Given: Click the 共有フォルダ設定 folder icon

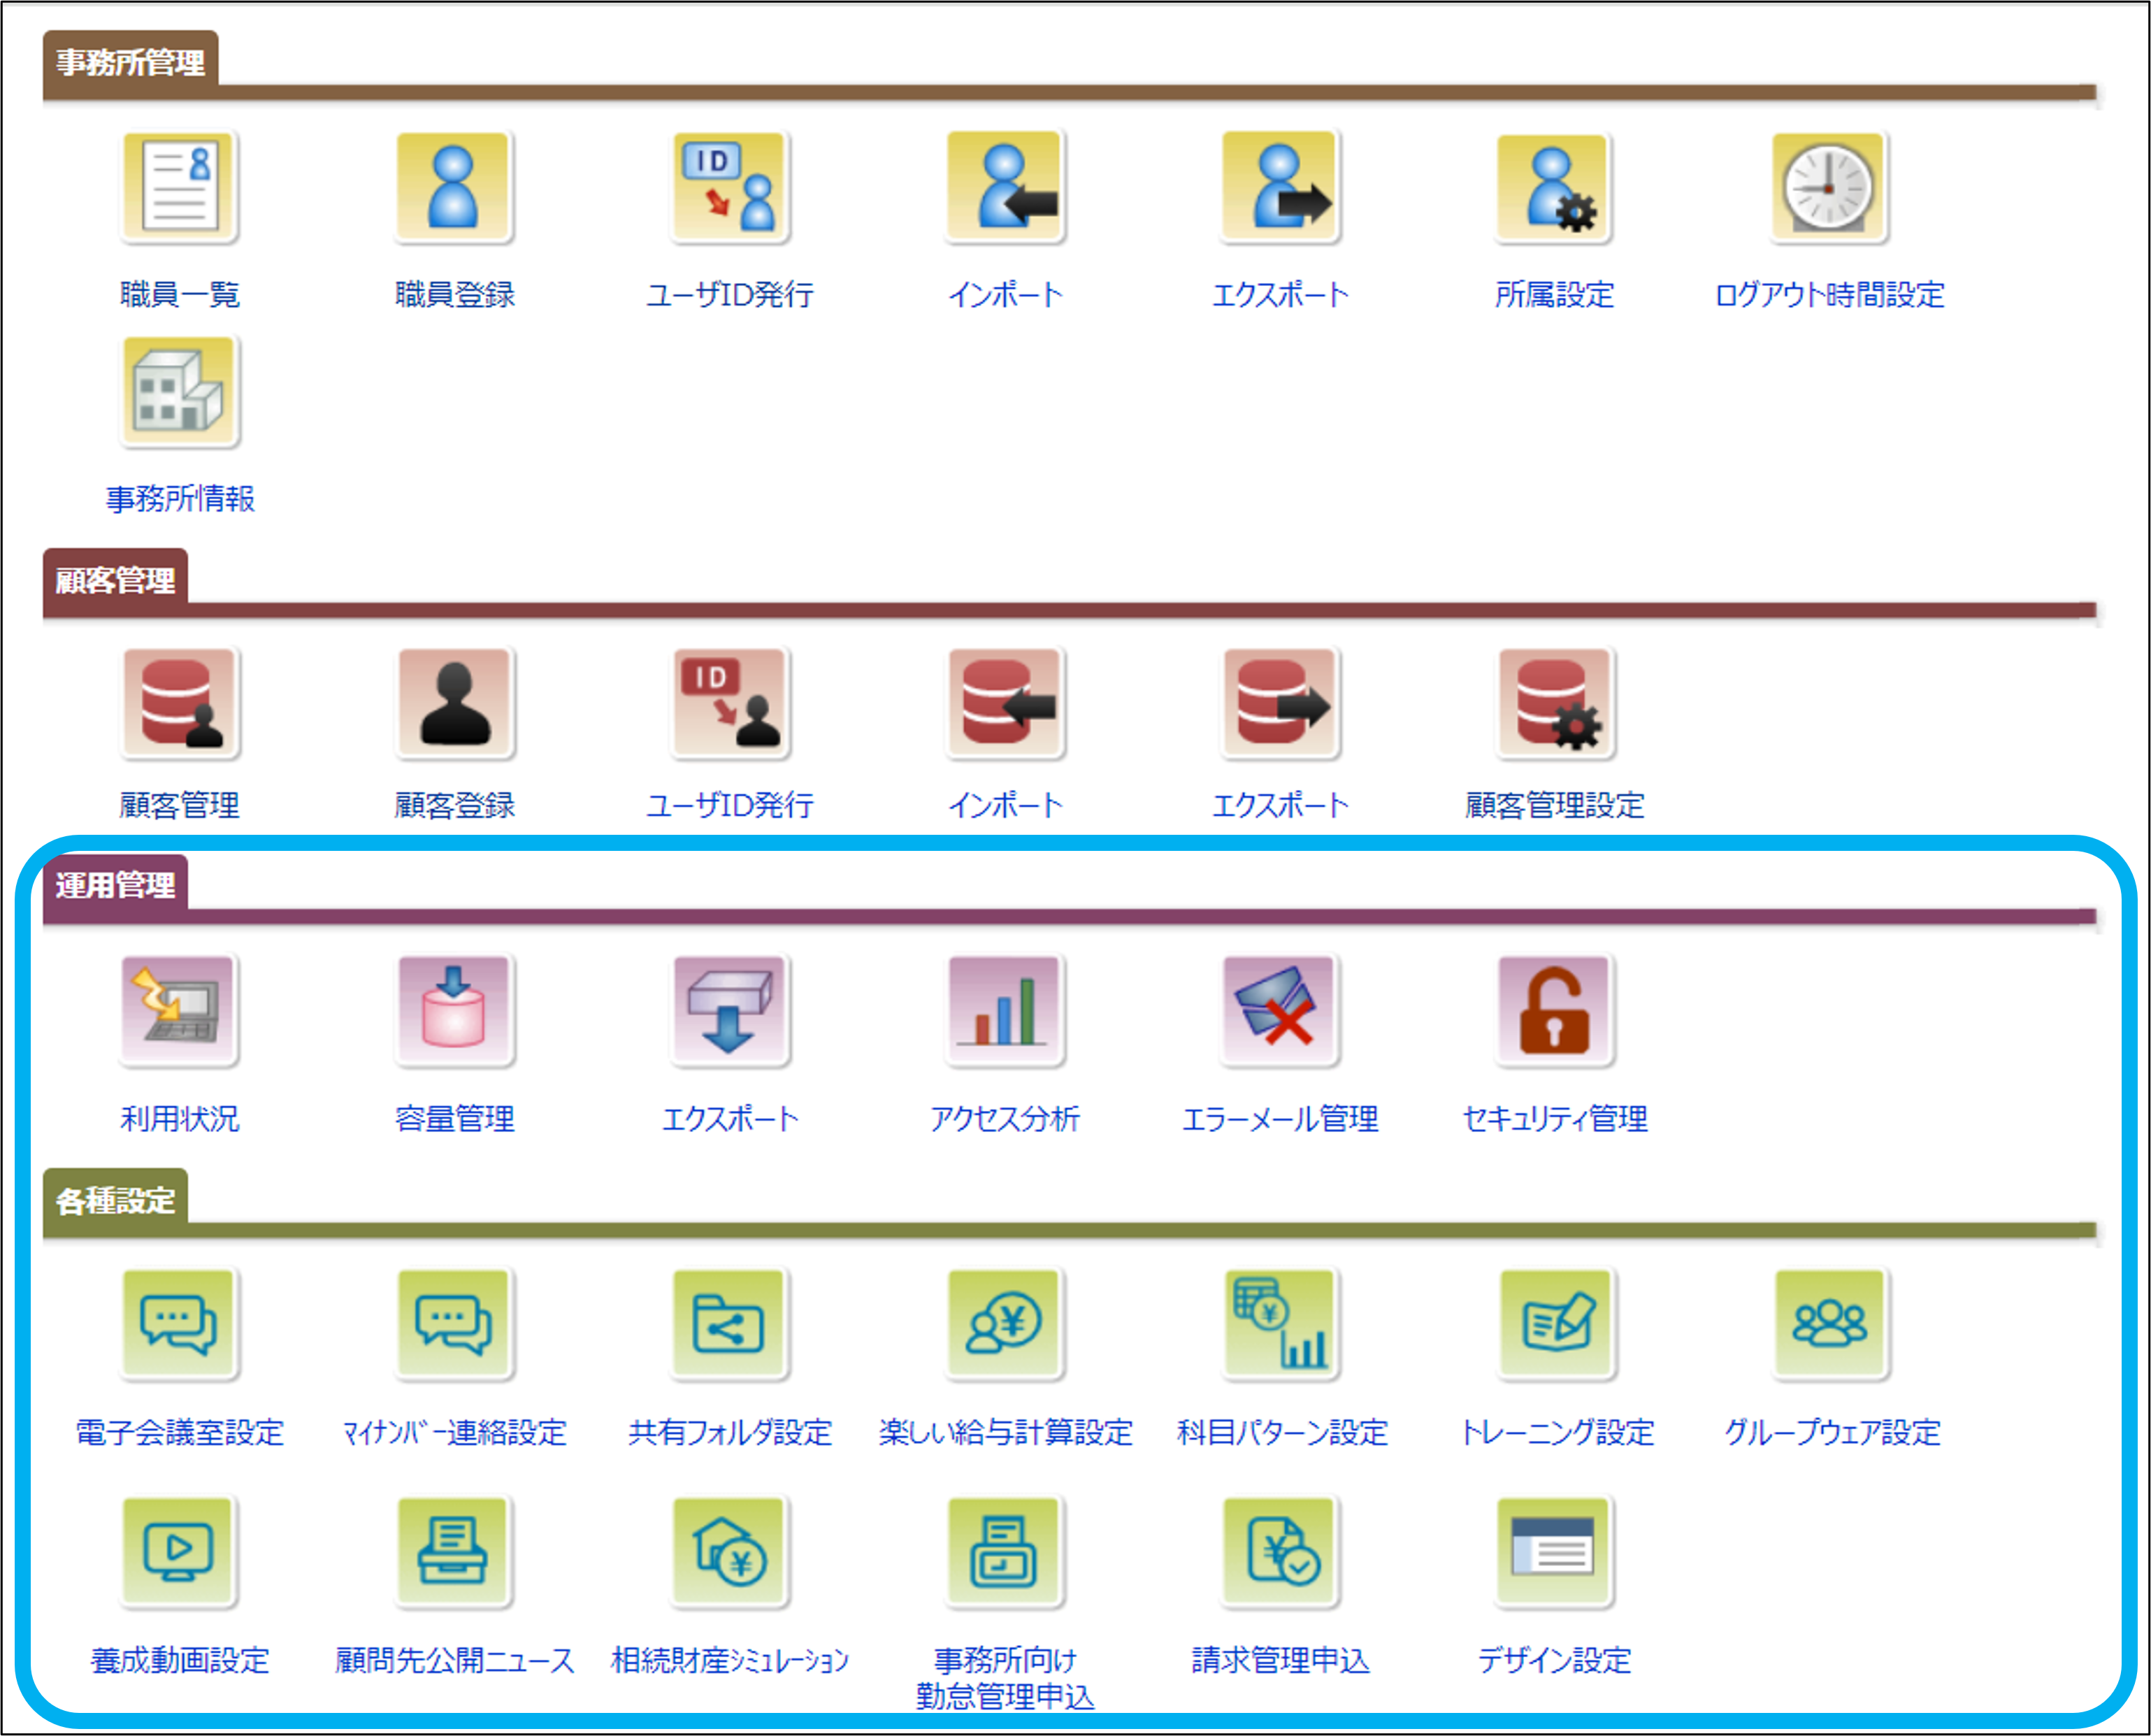Looking at the screenshot, I should (x=729, y=1324).
